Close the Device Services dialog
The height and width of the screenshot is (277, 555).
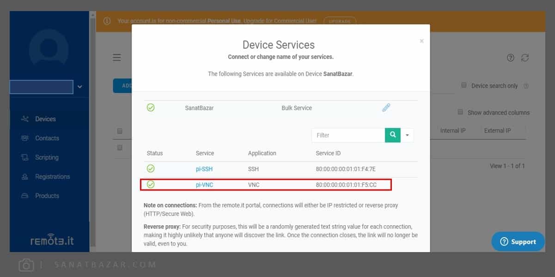coord(421,41)
